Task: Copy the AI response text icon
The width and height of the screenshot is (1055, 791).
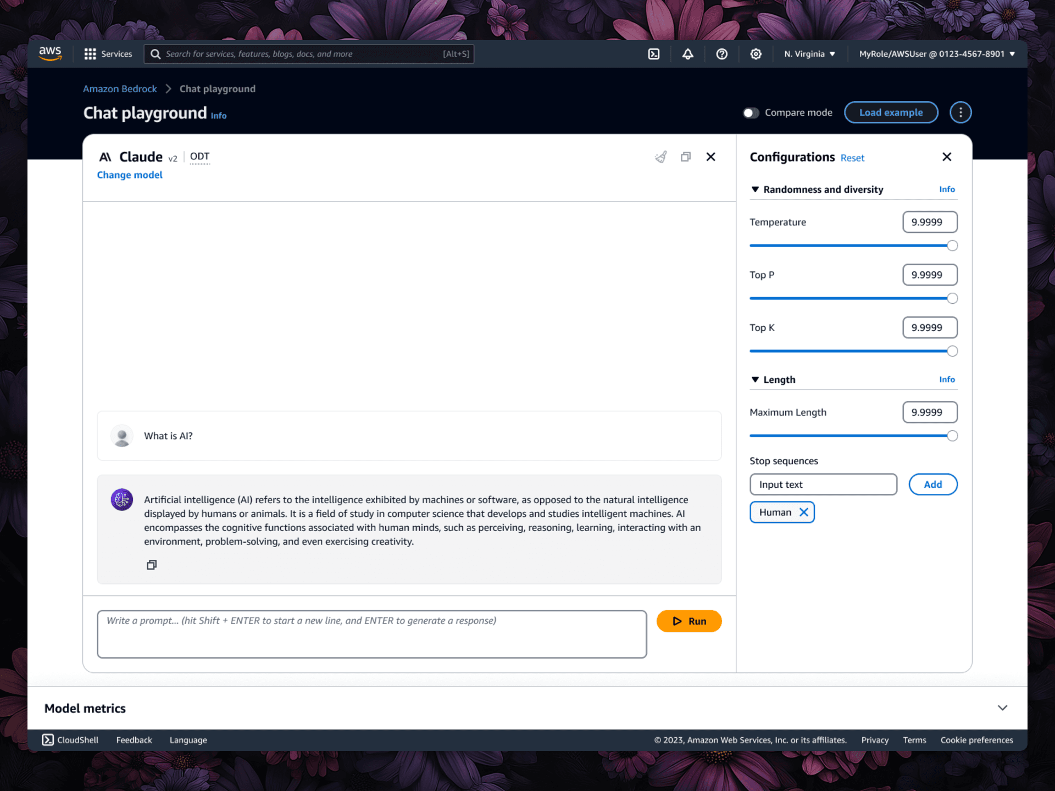Action: click(x=152, y=565)
